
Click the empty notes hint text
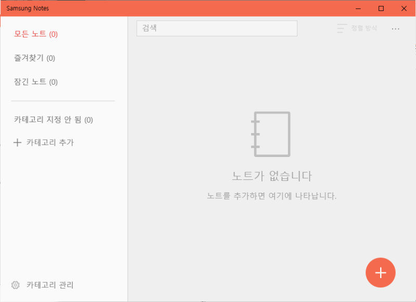tap(271, 195)
